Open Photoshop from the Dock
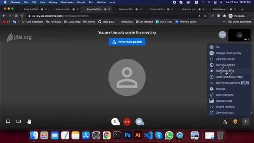Screen dimensions: 254x143 coord(127,135)
